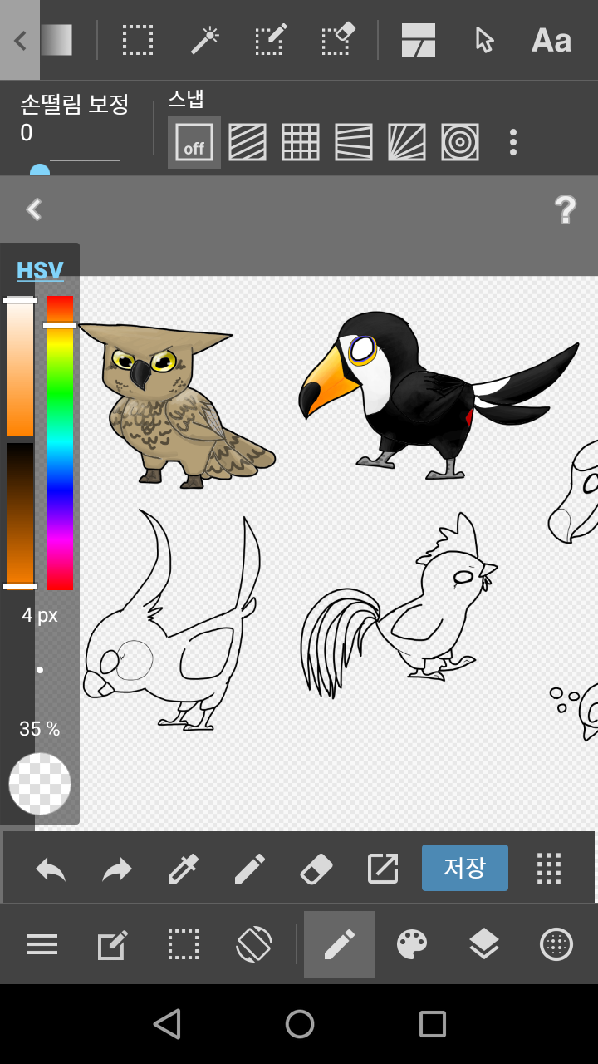The image size is (598, 1064).
Task: Adjust the brightness value bar
Action: (20, 515)
